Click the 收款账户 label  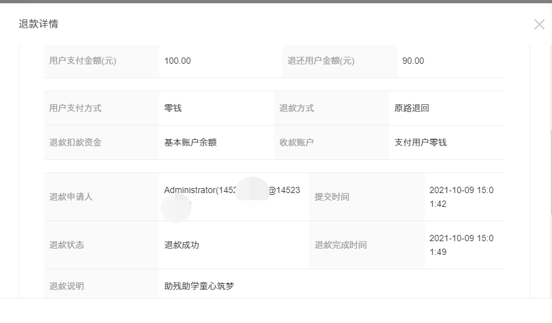point(297,142)
